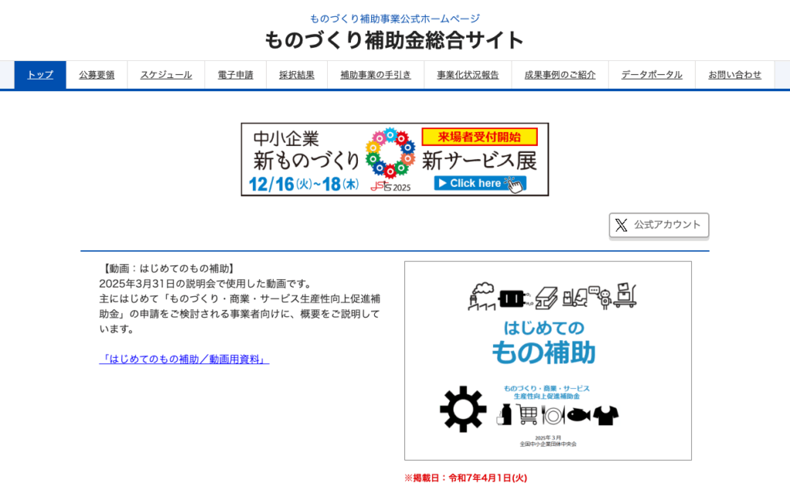The image size is (790, 490).
Task: Go to the データポータル tab
Action: tap(651, 75)
